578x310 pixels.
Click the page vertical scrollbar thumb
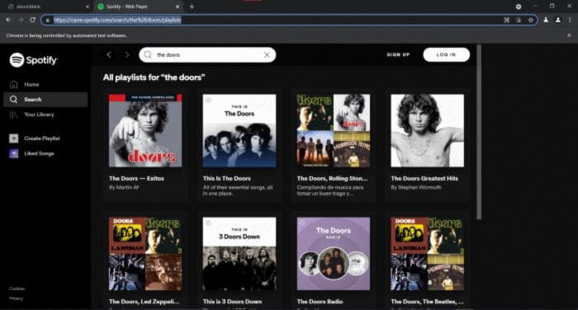[479, 133]
